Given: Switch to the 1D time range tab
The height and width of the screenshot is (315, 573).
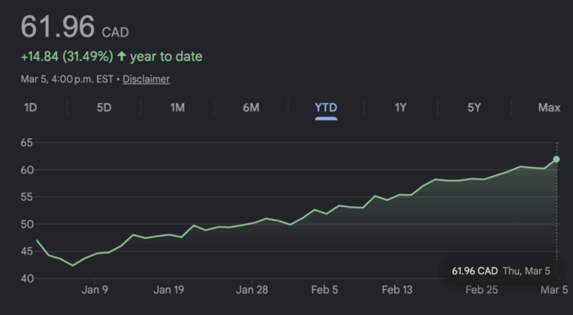Looking at the screenshot, I should (x=31, y=107).
